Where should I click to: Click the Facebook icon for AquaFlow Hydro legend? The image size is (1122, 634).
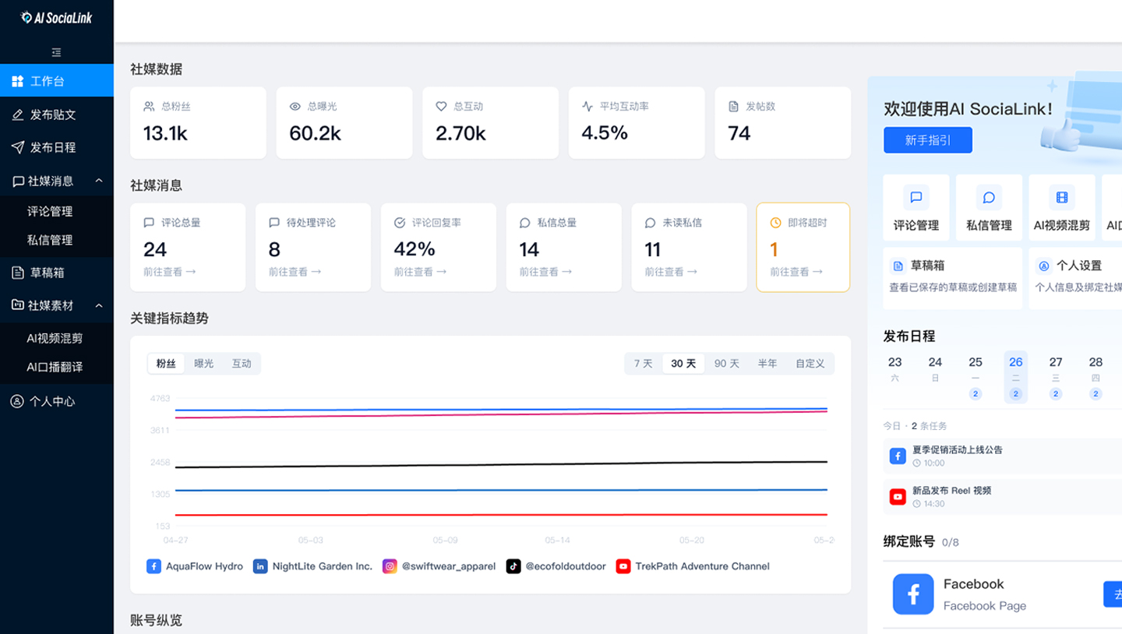coord(153,566)
